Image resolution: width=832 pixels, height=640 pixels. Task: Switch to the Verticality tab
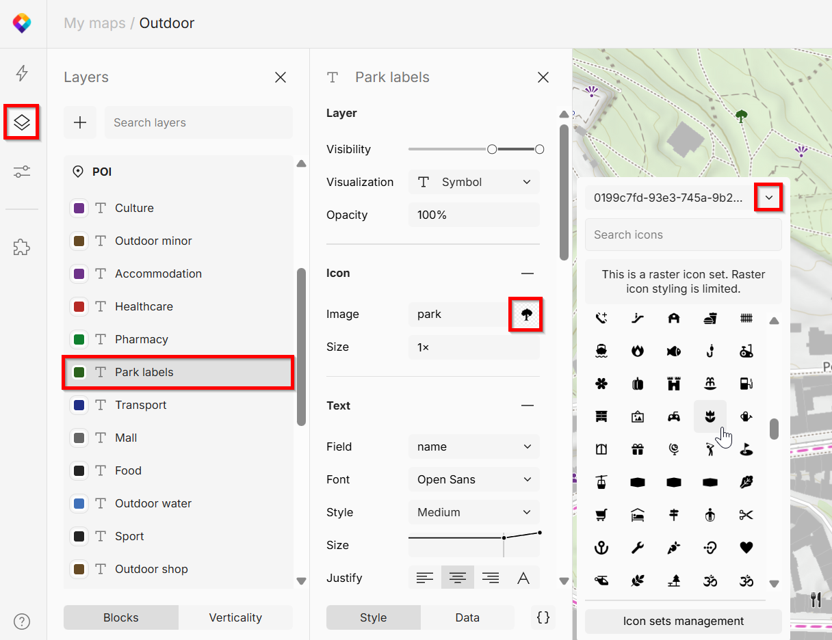coord(235,617)
